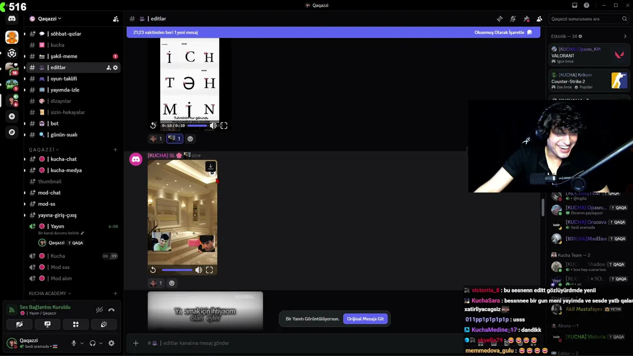Open the attachment plus in message box
The width and height of the screenshot is (633, 356).
[x=136, y=343]
